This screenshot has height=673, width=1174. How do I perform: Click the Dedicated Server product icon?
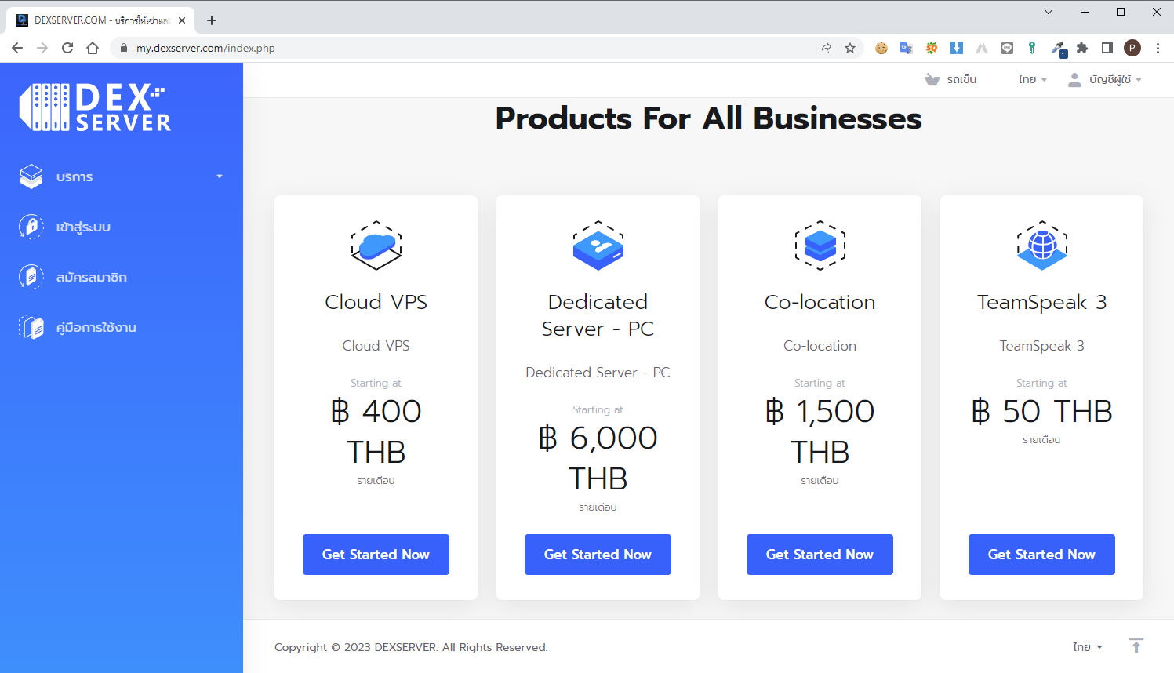[598, 246]
